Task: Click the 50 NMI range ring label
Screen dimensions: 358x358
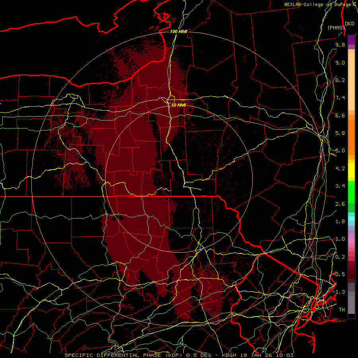Action: click(x=179, y=105)
